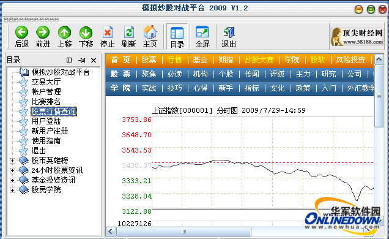The width and height of the screenshot is (389, 239).
Task: Click the horizontal scrollbar left arrow
Action: point(111,232)
